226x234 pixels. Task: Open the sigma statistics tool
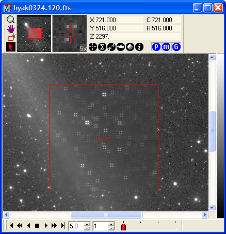pos(102,47)
